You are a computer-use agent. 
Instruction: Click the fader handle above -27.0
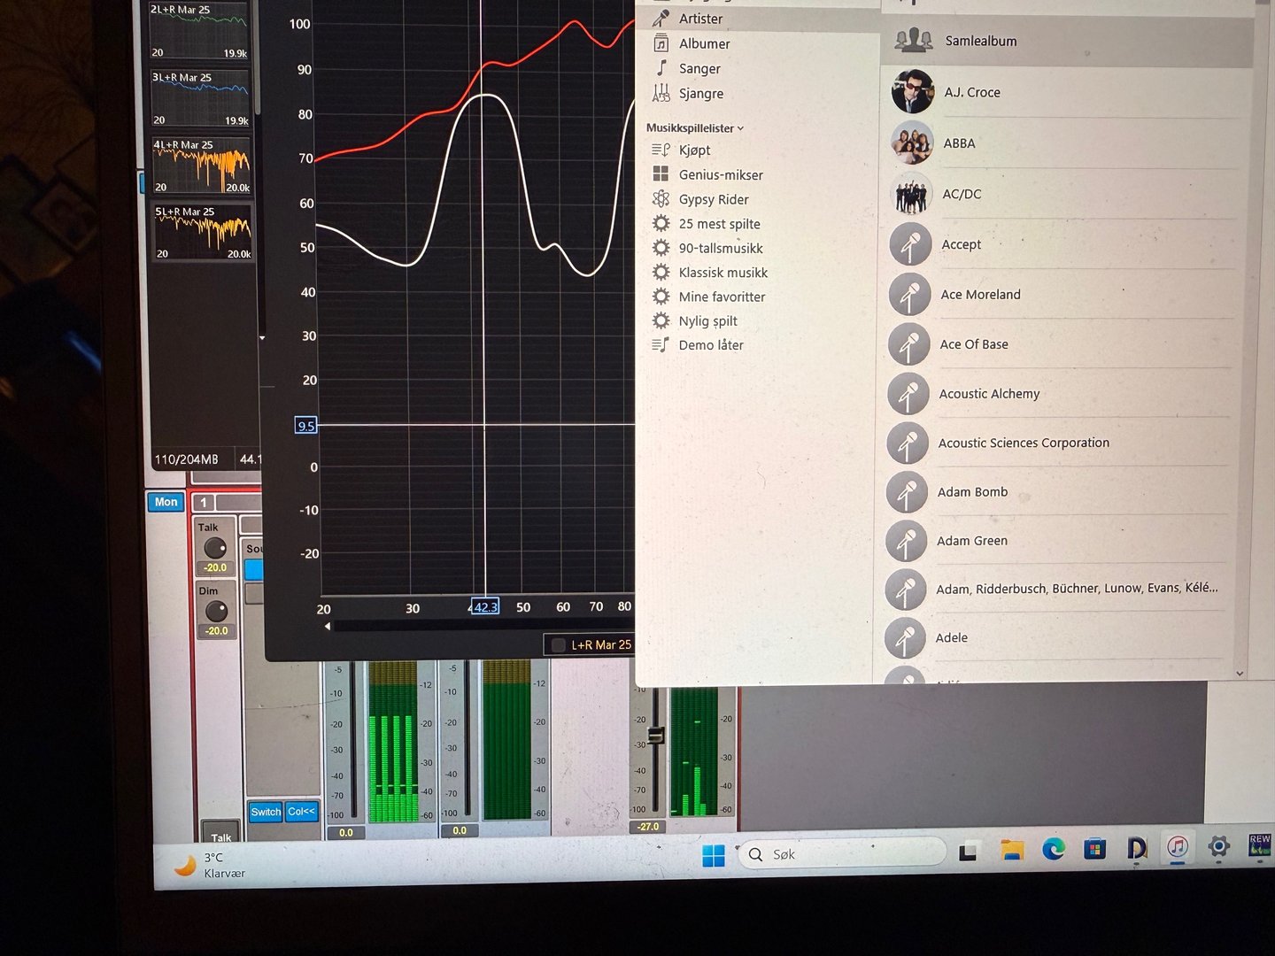(656, 735)
